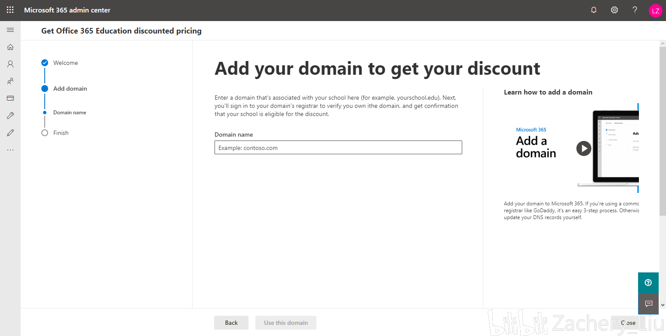
Task: Focus the Domain name text field
Action: (x=338, y=147)
